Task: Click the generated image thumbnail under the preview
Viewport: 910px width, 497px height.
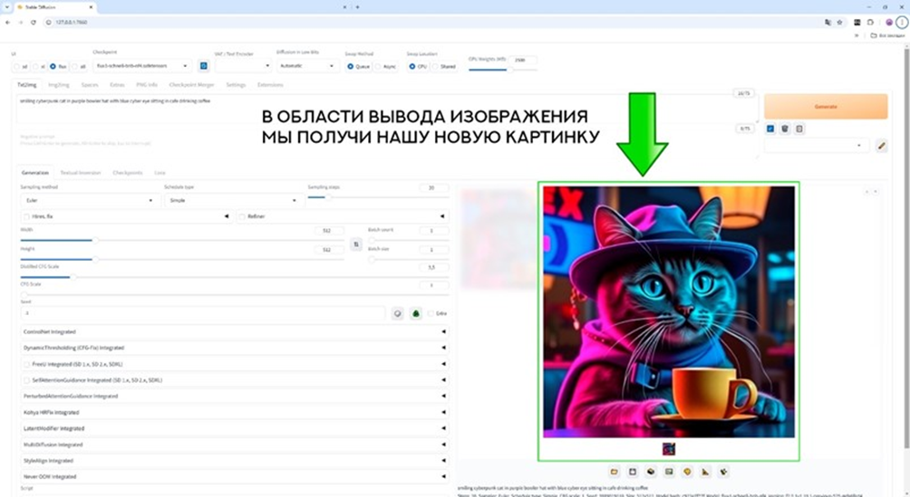Action: pos(668,448)
